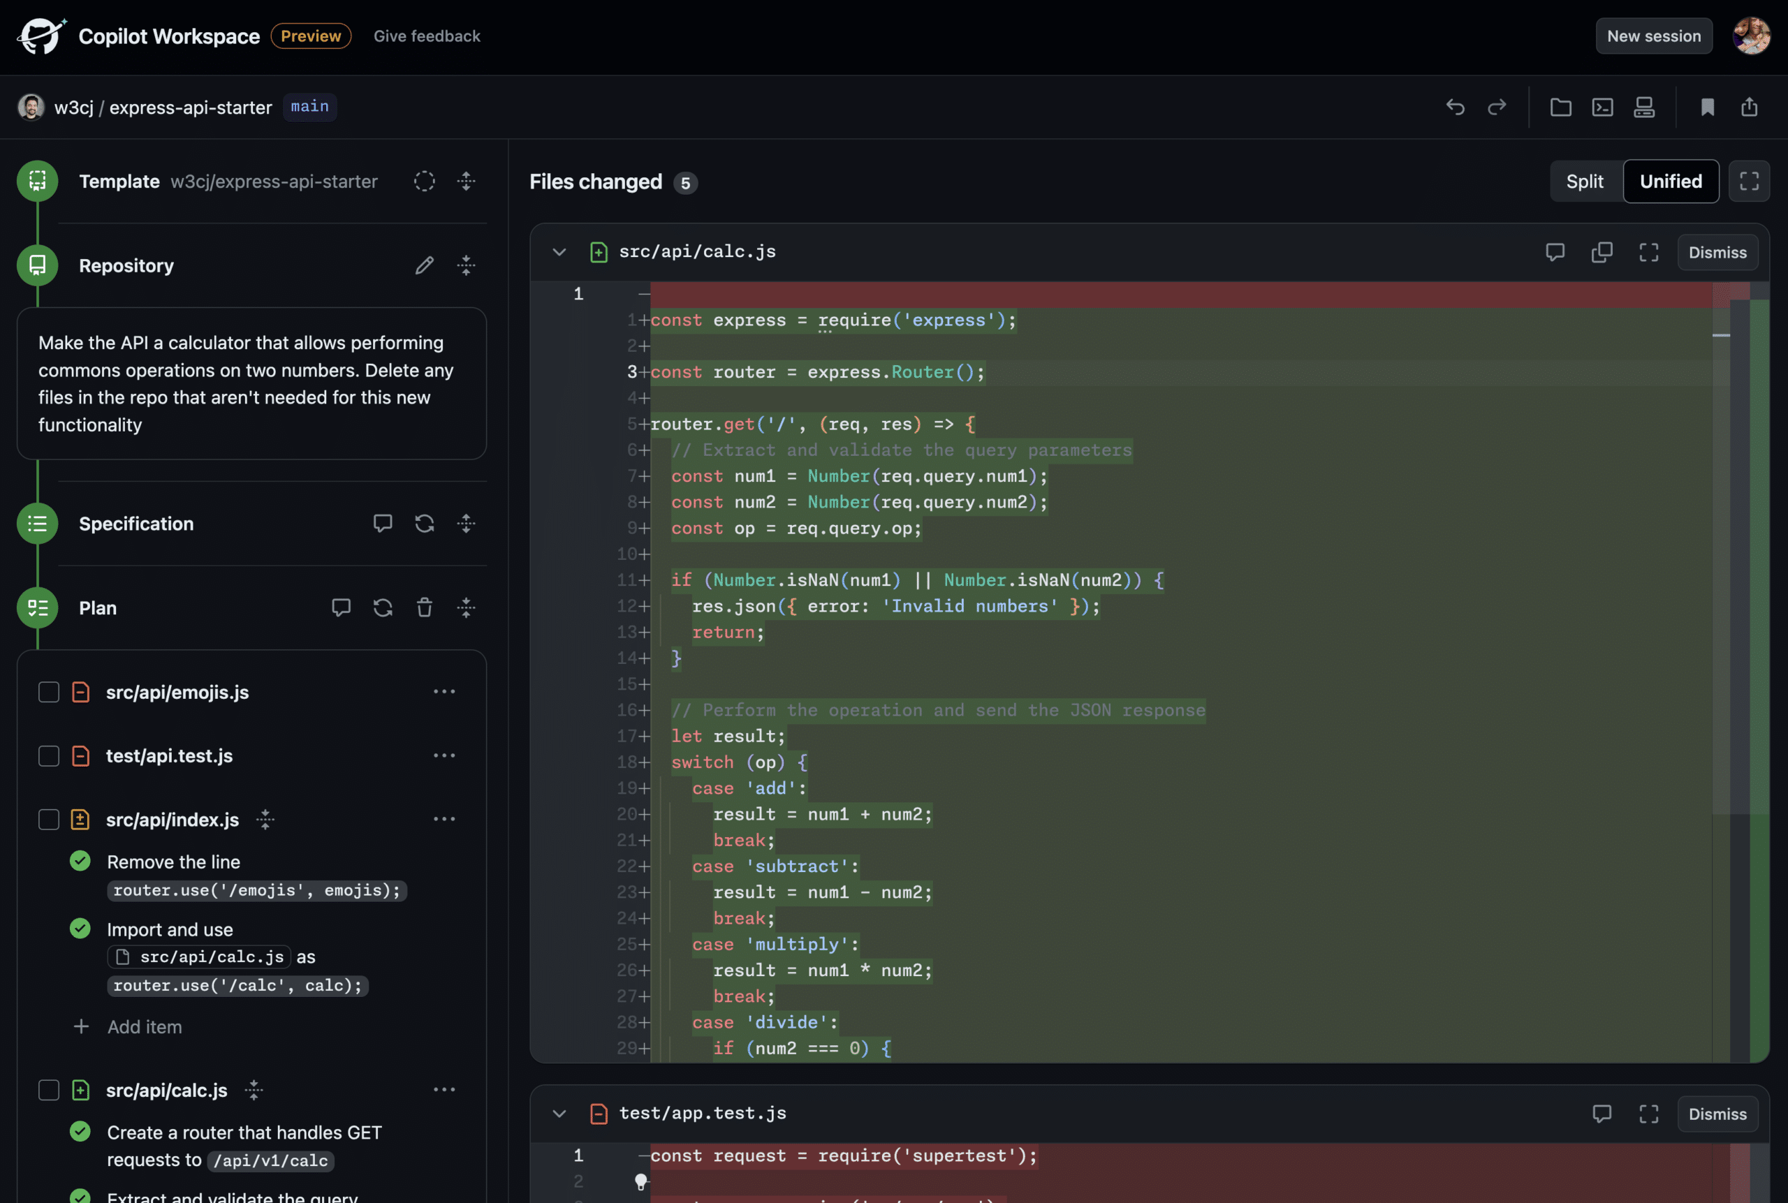Screen dimensions: 1788x1203
Task: Collapse the src/api/calc.js diff chevron
Action: 559,251
